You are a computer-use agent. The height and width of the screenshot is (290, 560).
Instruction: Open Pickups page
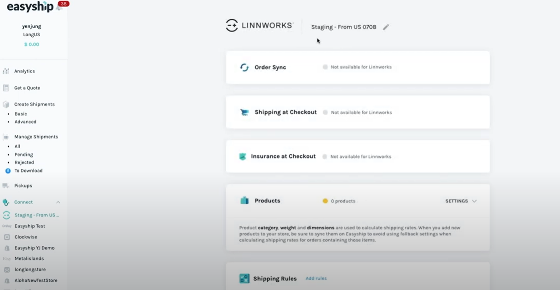tap(23, 186)
